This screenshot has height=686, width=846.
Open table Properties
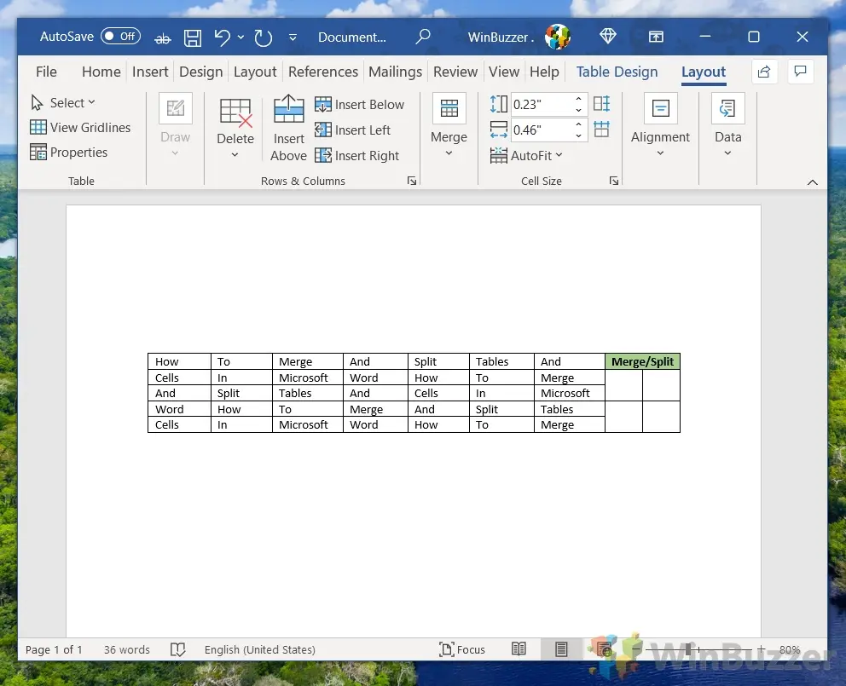pos(69,153)
